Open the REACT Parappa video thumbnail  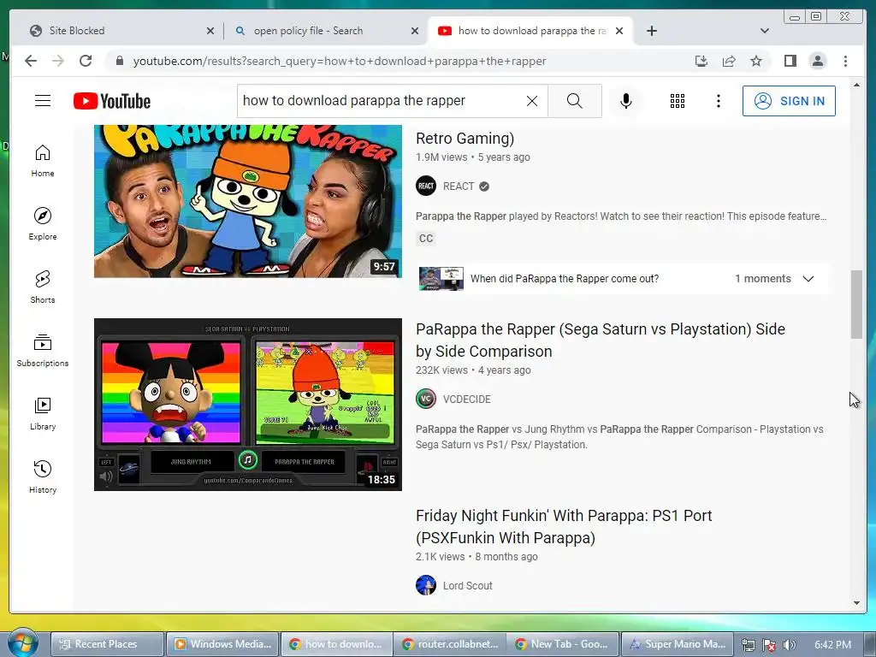pyautogui.click(x=247, y=201)
